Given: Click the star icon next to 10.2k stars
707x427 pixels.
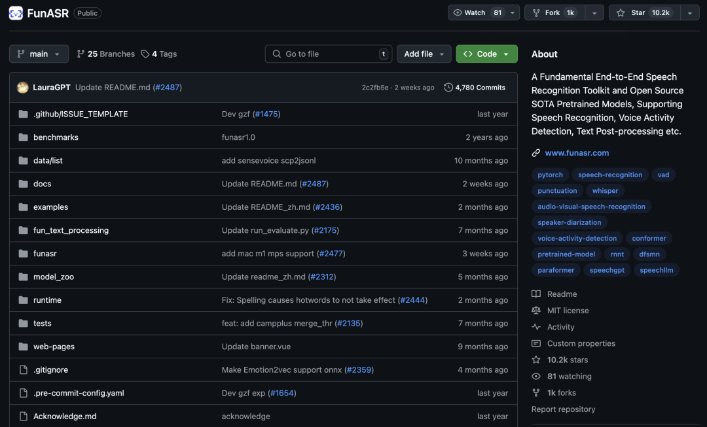Looking at the screenshot, I should click(536, 360).
